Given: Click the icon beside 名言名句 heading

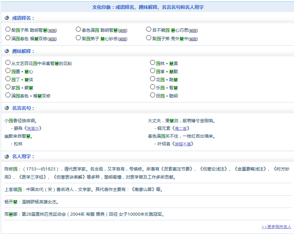Looking at the screenshot, I should tap(7, 108).
